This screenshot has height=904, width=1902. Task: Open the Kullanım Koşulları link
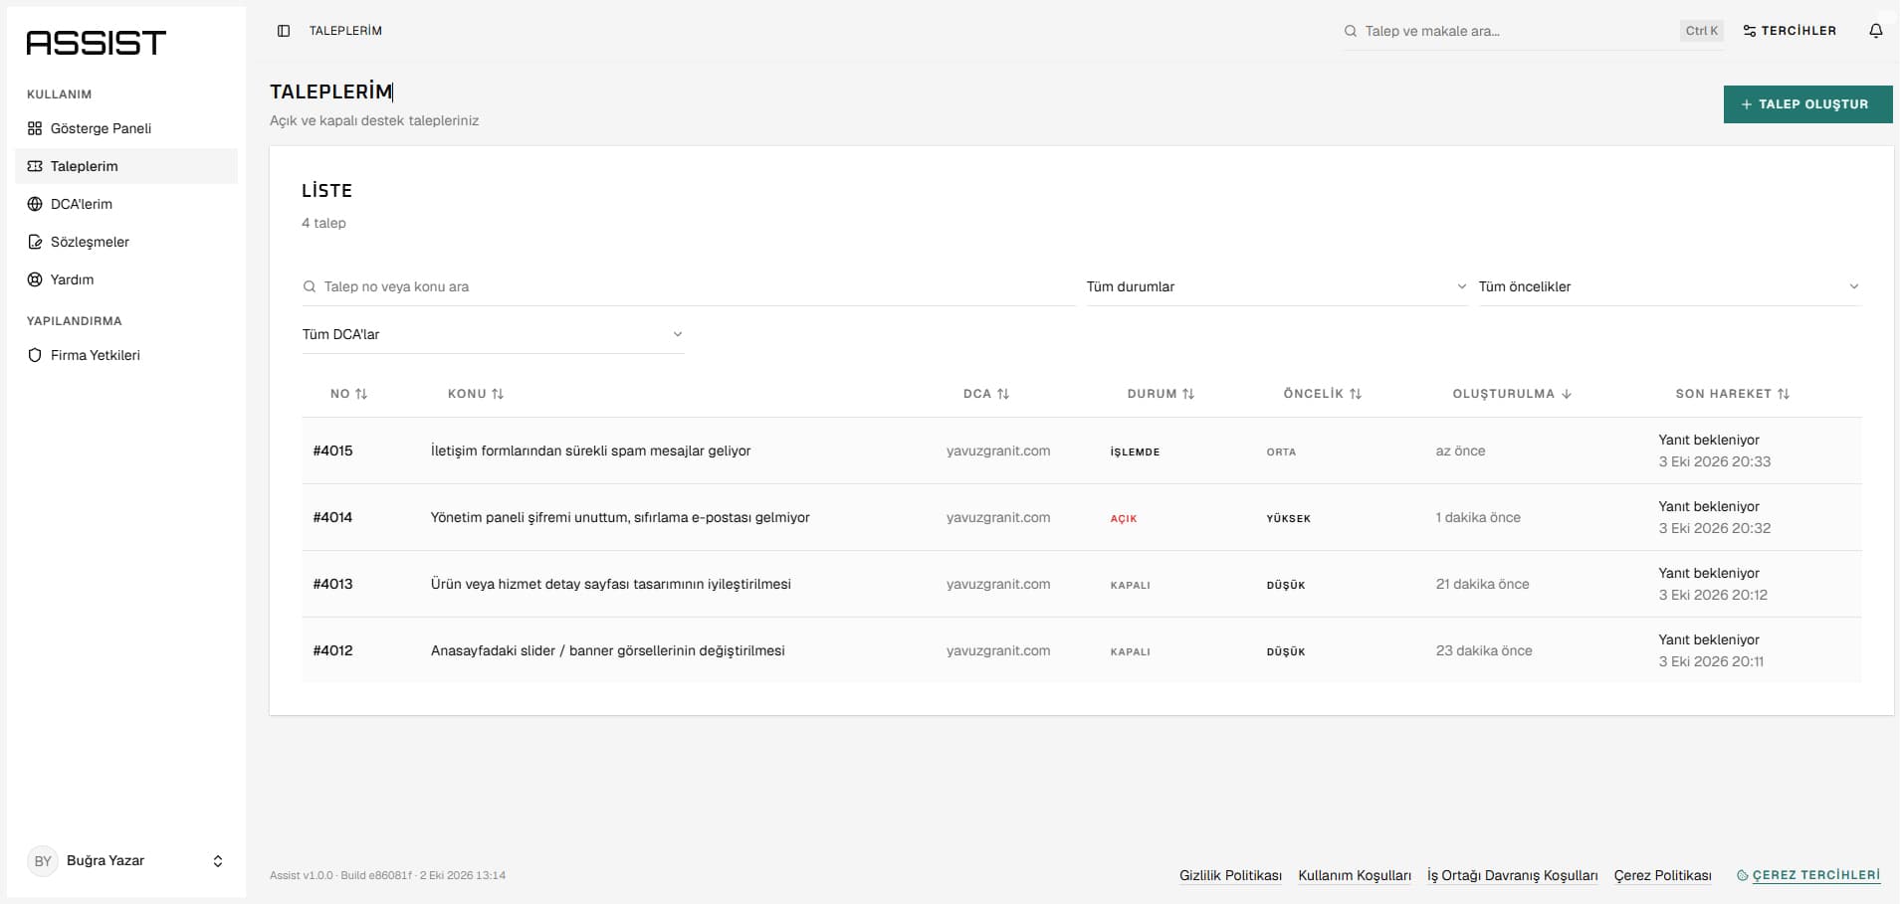coord(1355,875)
